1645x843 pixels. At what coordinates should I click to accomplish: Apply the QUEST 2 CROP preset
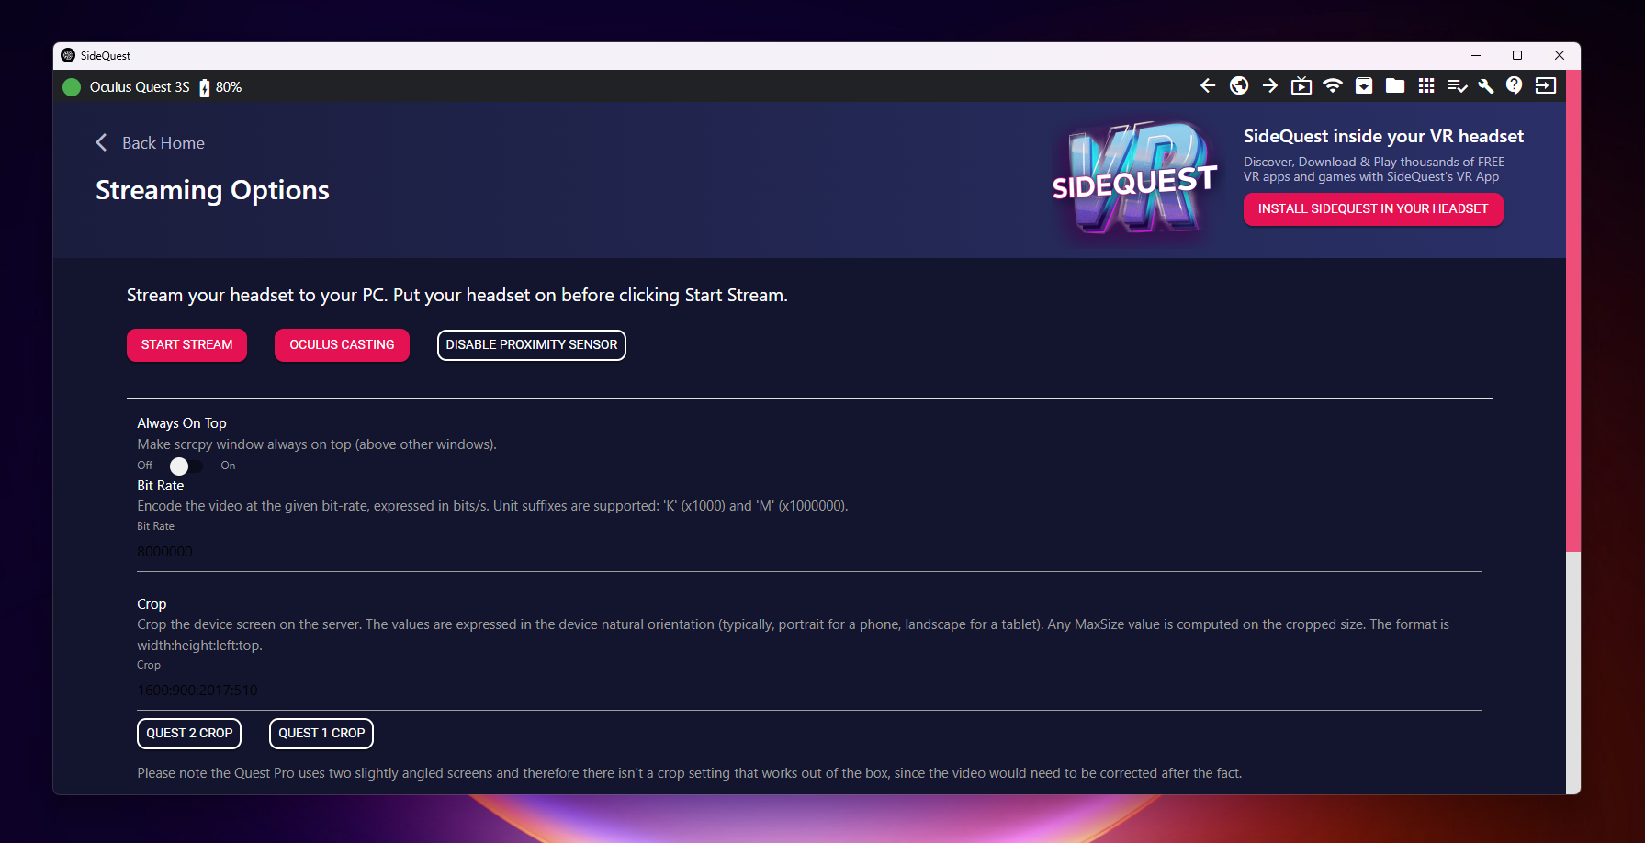pyautogui.click(x=189, y=734)
